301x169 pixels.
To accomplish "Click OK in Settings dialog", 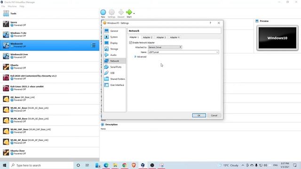I will click(x=199, y=115).
